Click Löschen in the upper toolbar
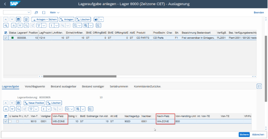Viewport: 268px width, 139px height. click(x=83, y=19)
